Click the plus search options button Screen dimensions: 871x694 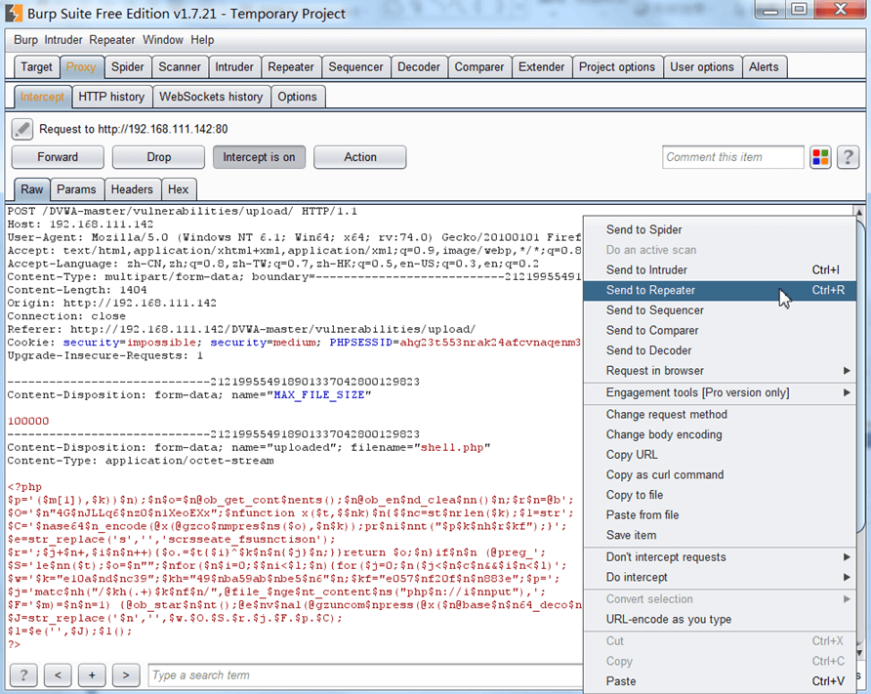click(x=92, y=675)
